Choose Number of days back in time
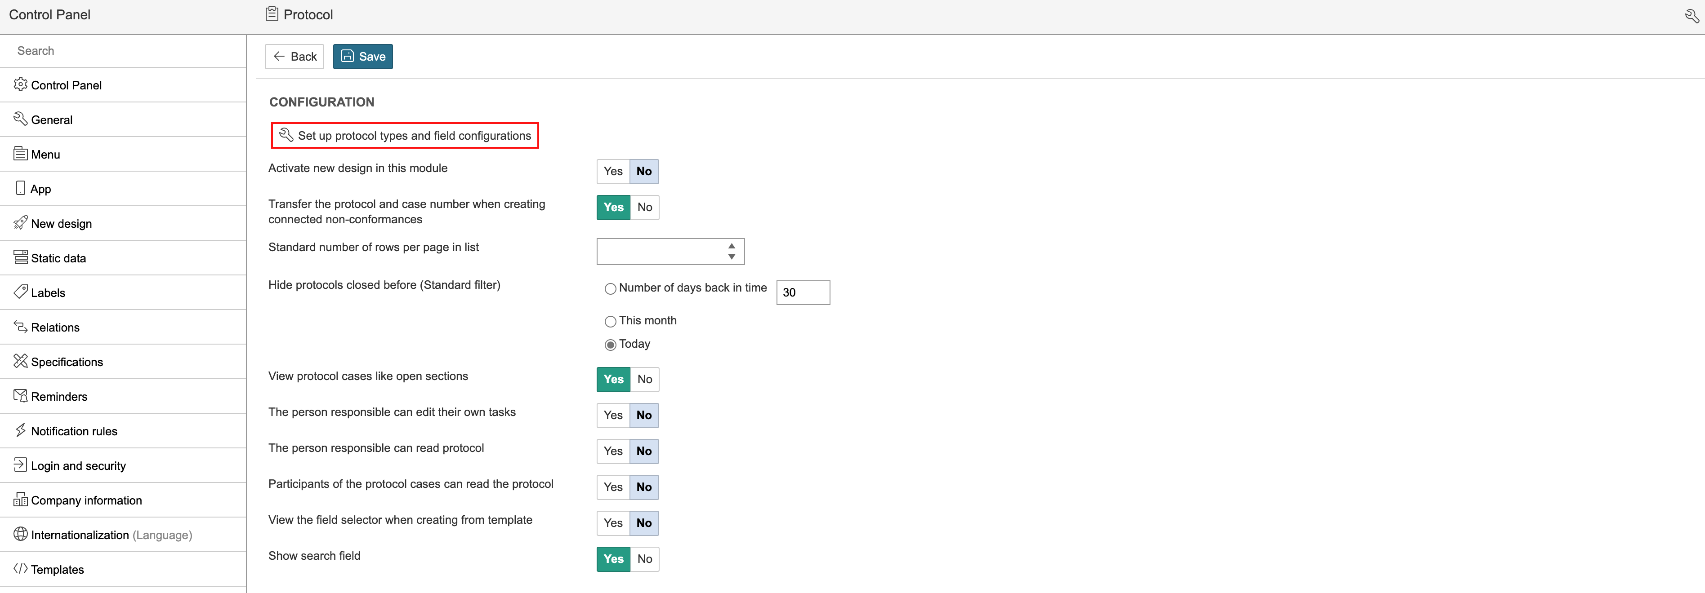This screenshot has width=1705, height=593. pos(610,289)
